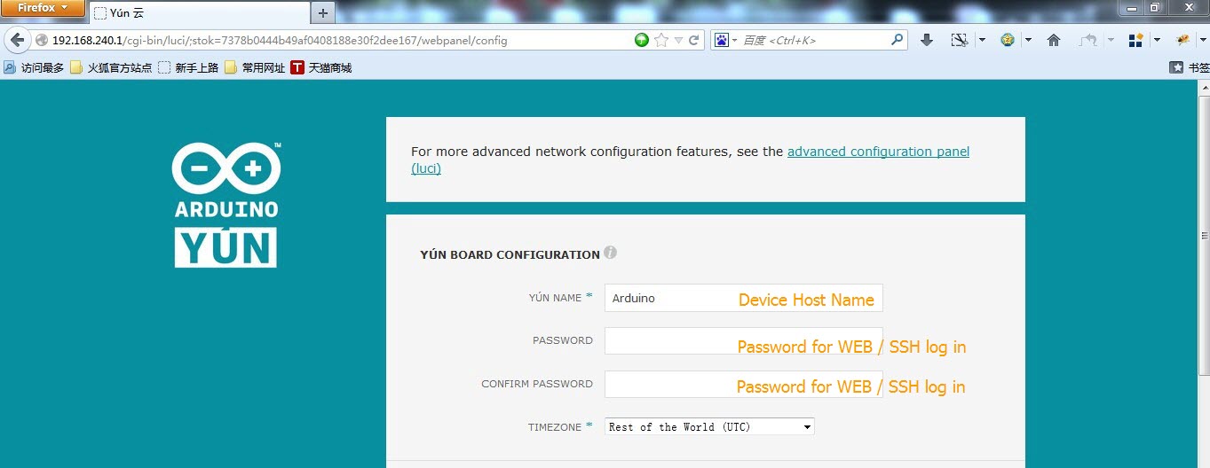The image size is (1210, 468).
Task: Select the Yún 云 browser tab
Action: pos(199,13)
